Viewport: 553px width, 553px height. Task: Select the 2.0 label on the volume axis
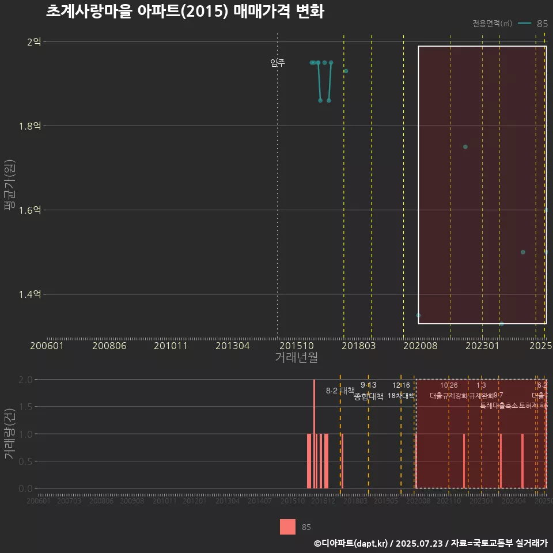[x=25, y=380]
